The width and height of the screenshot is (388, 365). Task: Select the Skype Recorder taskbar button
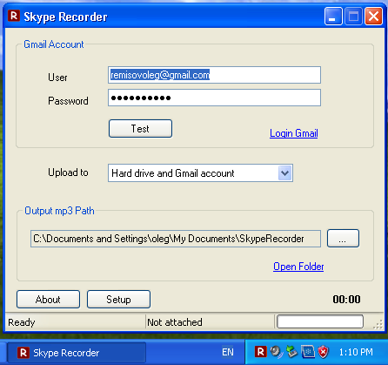77,353
